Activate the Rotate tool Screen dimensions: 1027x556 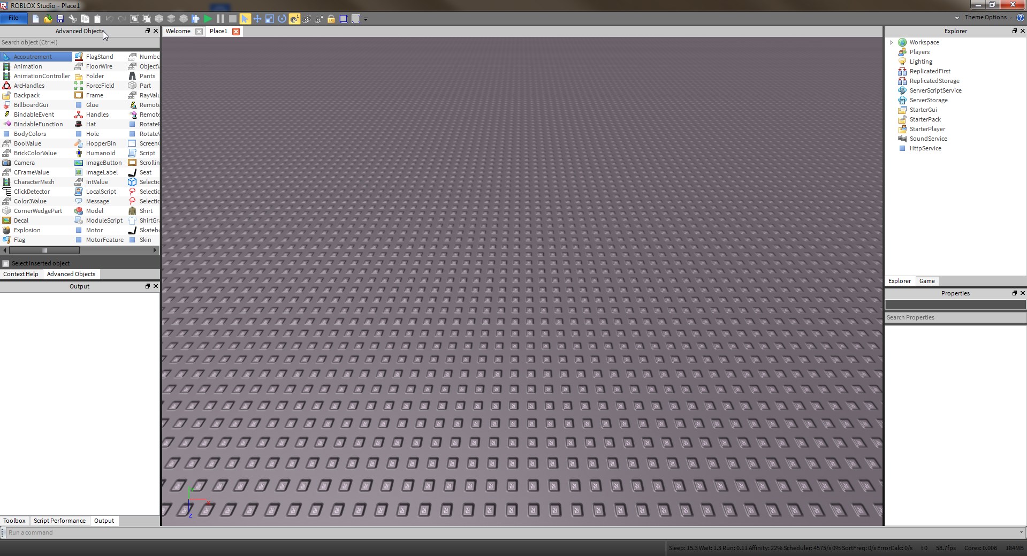click(x=282, y=19)
